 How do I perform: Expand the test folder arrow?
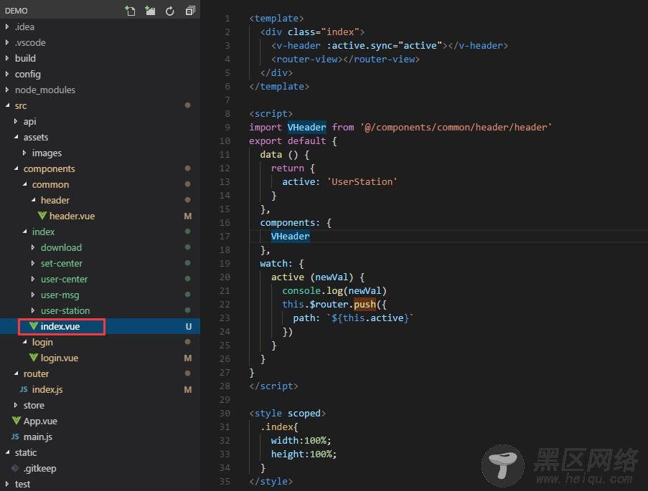click(7, 484)
